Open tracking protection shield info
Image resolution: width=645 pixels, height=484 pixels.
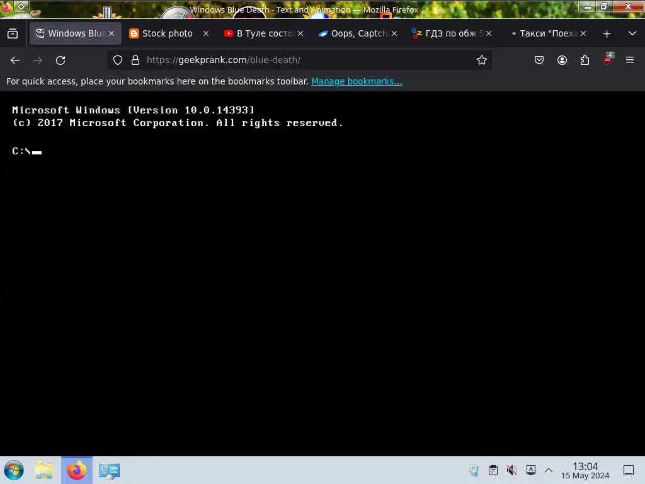[118, 60]
